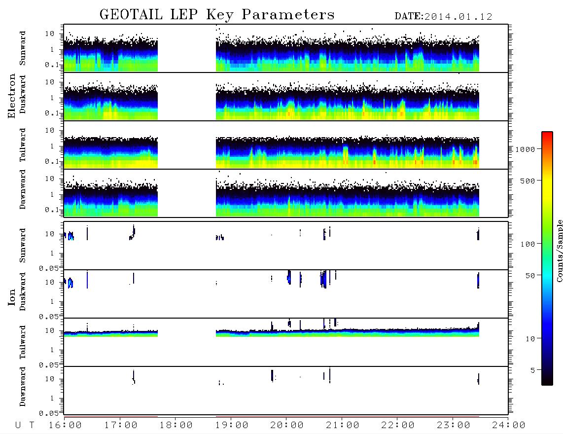Click the DATE:2014.01.12 label
Image resolution: width=563 pixels, height=434 pixels.
coord(443,17)
